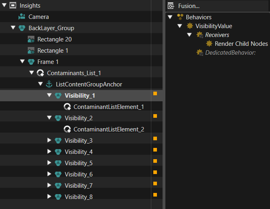
Task: Click the Fusion panel header icon
Action: pos(171,6)
